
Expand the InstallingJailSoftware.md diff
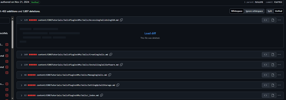coord(21,65)
